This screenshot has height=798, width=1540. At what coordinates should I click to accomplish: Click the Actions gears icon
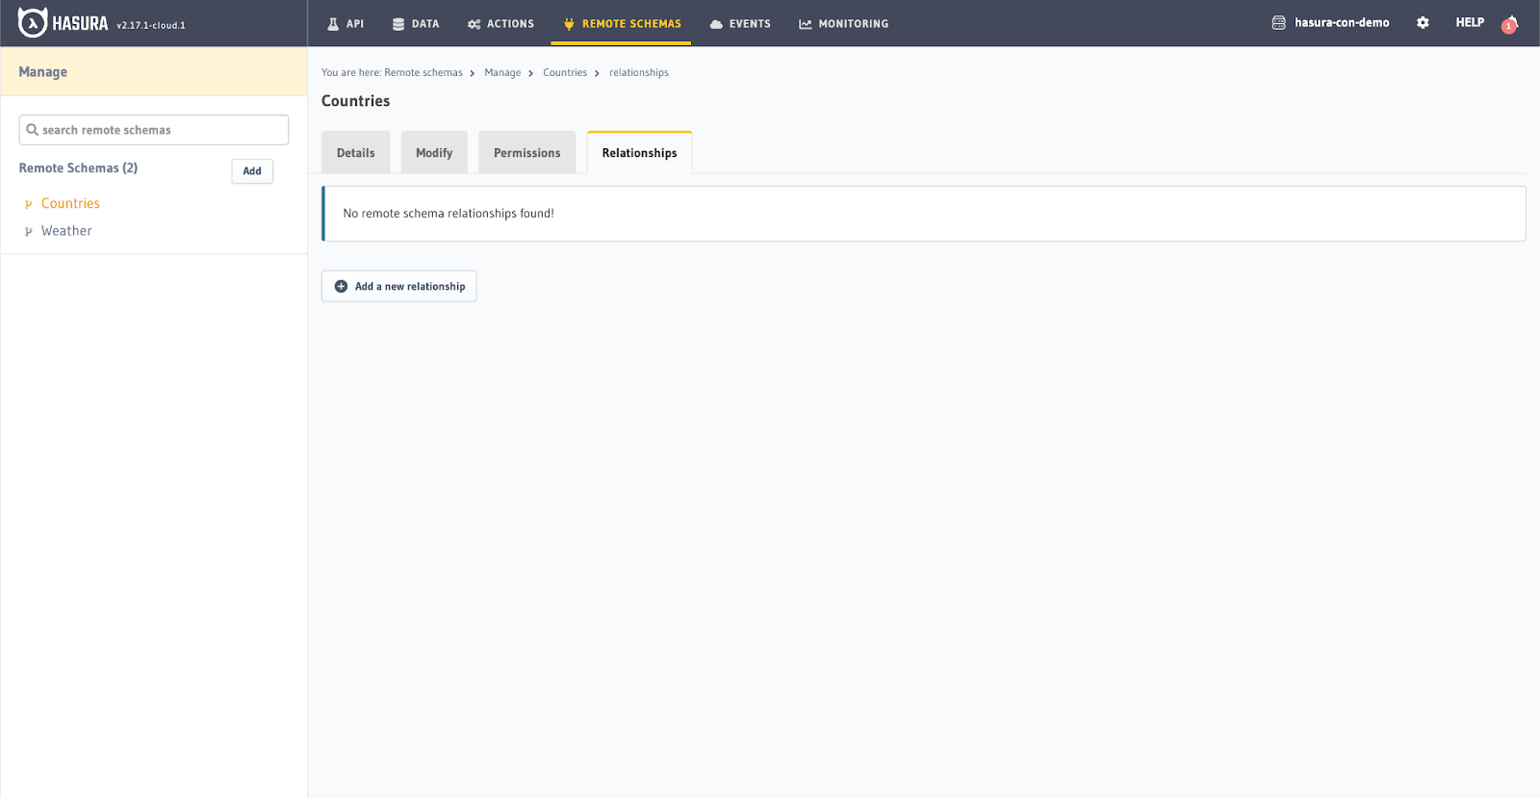coord(474,24)
